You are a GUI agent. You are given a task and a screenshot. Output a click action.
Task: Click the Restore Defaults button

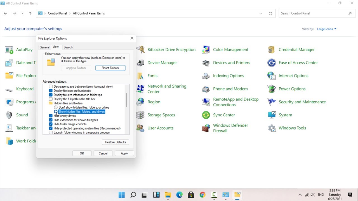tap(116, 142)
